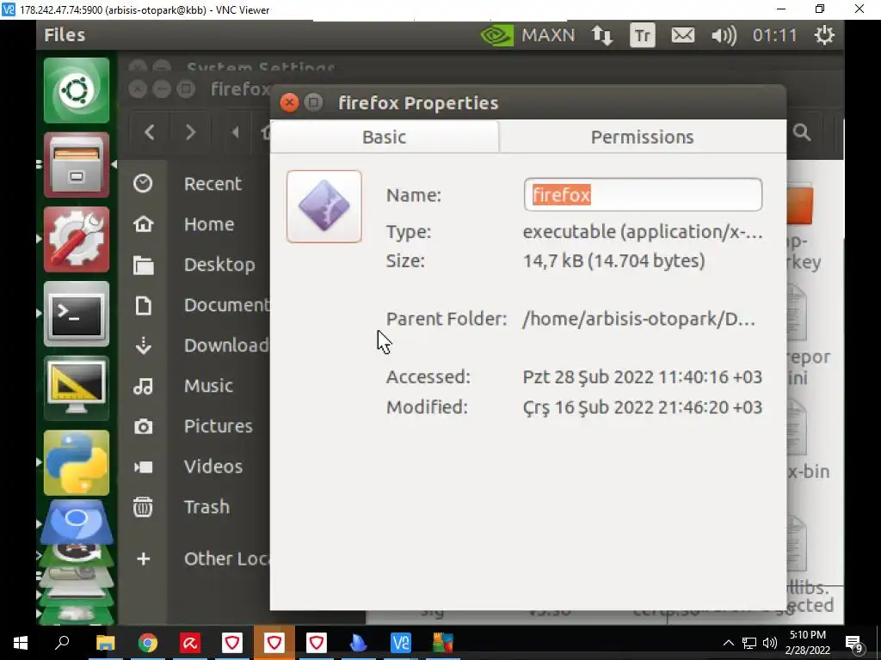Open File Explorer from the Windows taskbar
The image size is (881, 660).
coord(105,643)
